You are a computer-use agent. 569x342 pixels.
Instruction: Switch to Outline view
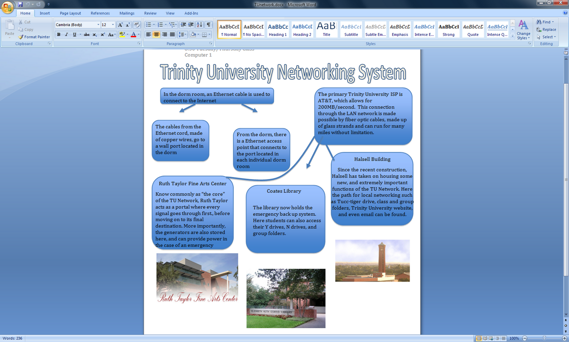497,338
